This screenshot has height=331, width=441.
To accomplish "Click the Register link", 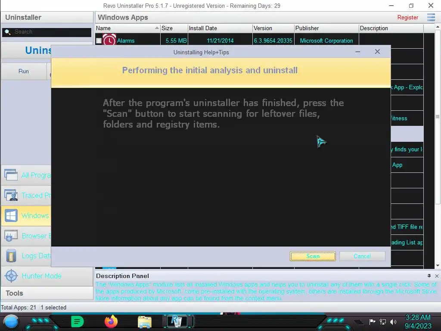I will coord(407,17).
